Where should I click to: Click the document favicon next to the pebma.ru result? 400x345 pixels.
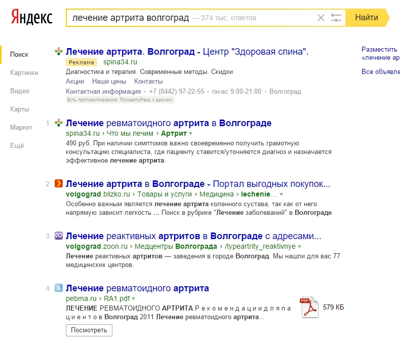(x=59, y=288)
